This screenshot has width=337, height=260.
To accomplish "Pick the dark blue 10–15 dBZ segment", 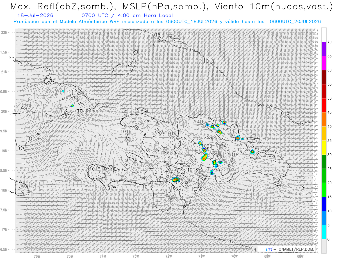I will [x=324, y=204].
